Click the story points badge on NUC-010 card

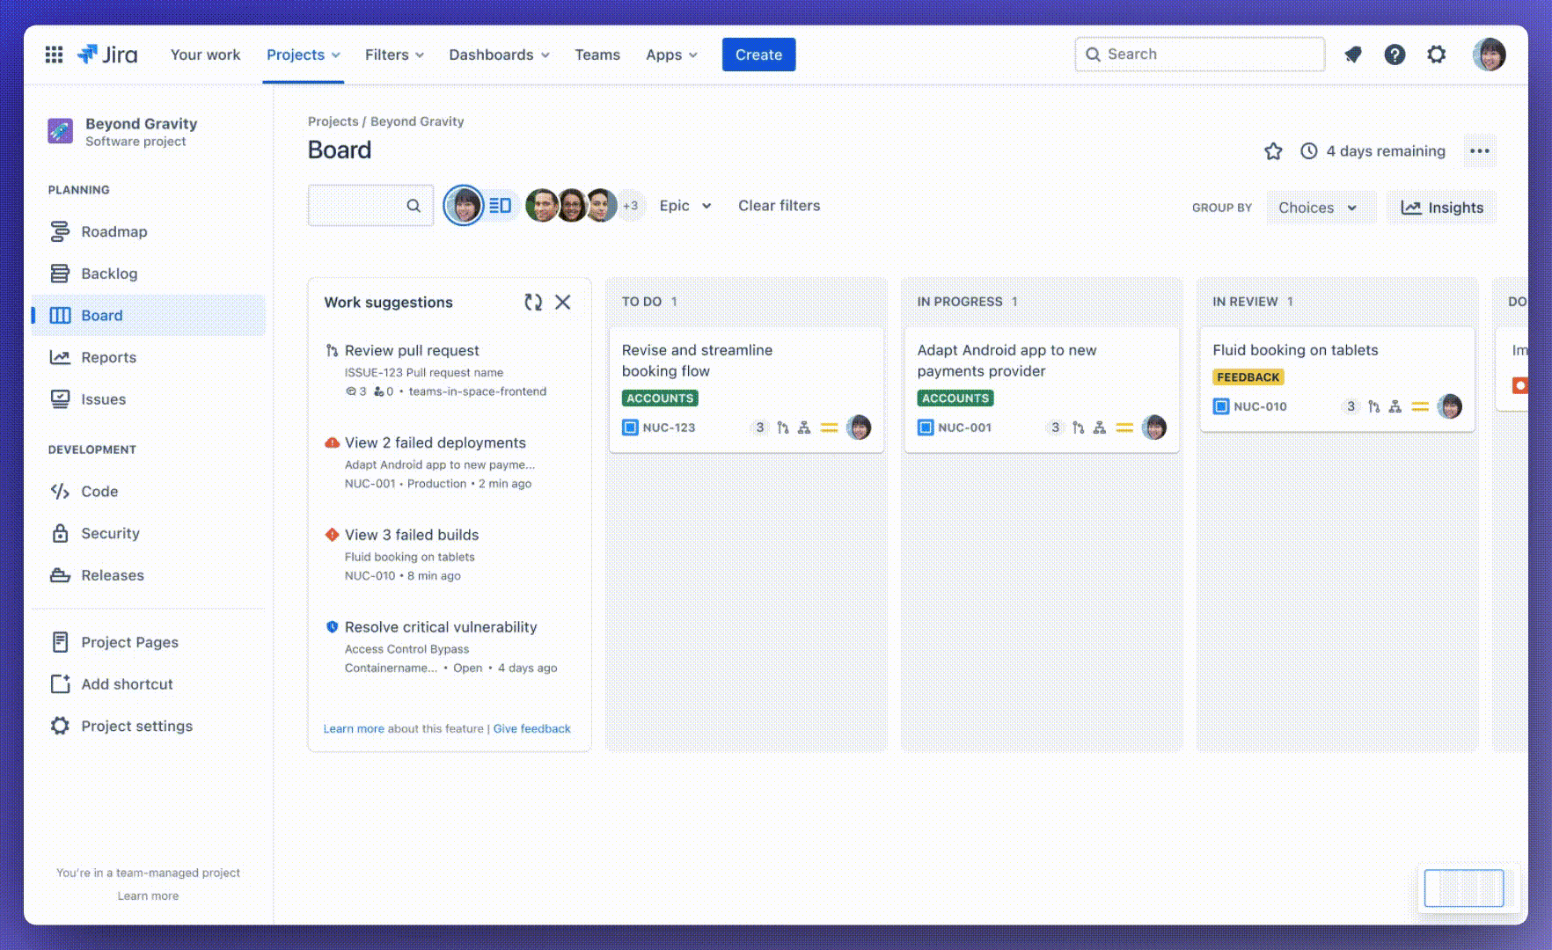(1351, 406)
